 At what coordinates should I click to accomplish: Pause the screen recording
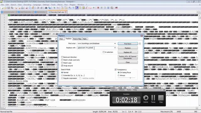click(x=153, y=99)
